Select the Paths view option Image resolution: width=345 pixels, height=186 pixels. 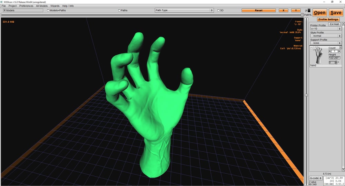[119, 10]
